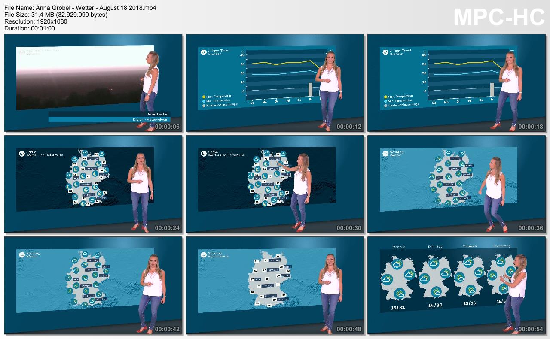Click the 00:00:54 timestamp label

click(x=531, y=330)
